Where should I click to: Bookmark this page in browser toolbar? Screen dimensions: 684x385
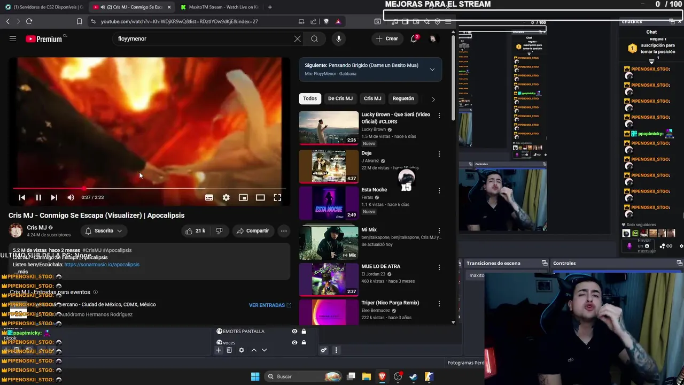79,21
